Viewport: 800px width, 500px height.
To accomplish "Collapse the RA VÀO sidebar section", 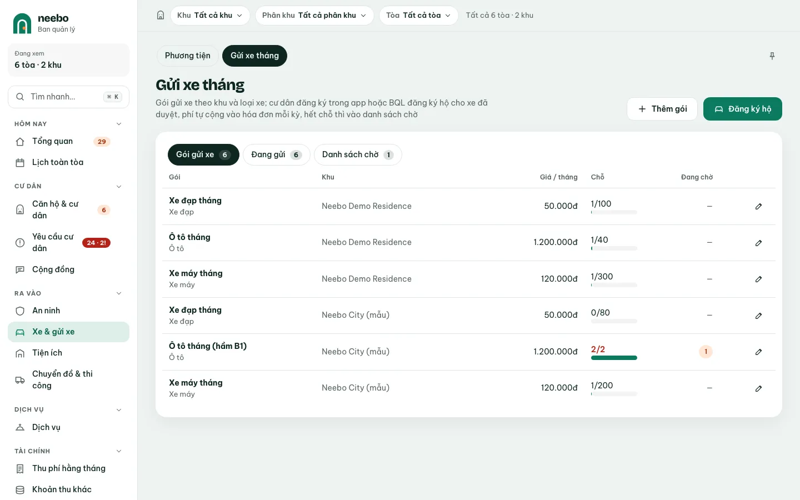I will tap(119, 293).
